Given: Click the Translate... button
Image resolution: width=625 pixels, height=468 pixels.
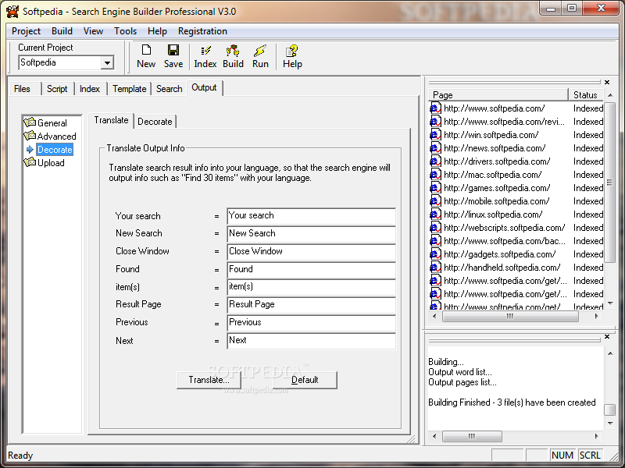Looking at the screenshot, I should [209, 380].
